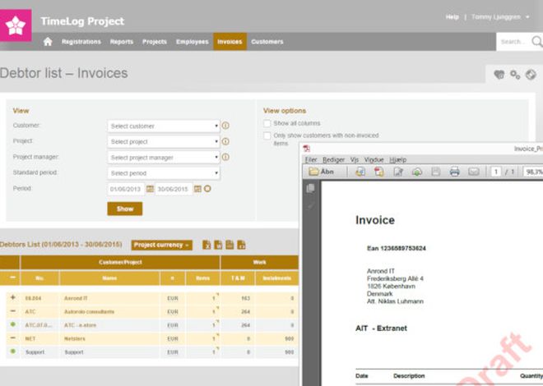Click the PDF viewer email envelope icon
543x386 pixels.
coord(473,172)
